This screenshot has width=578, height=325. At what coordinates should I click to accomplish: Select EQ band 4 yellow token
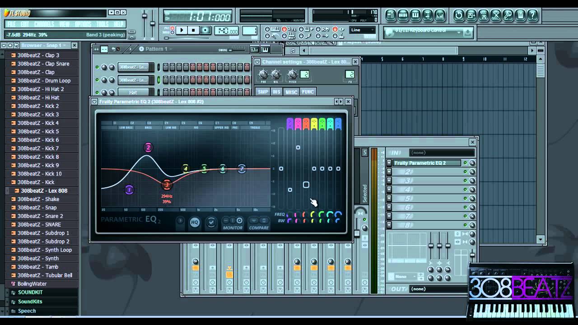pyautogui.click(x=185, y=169)
